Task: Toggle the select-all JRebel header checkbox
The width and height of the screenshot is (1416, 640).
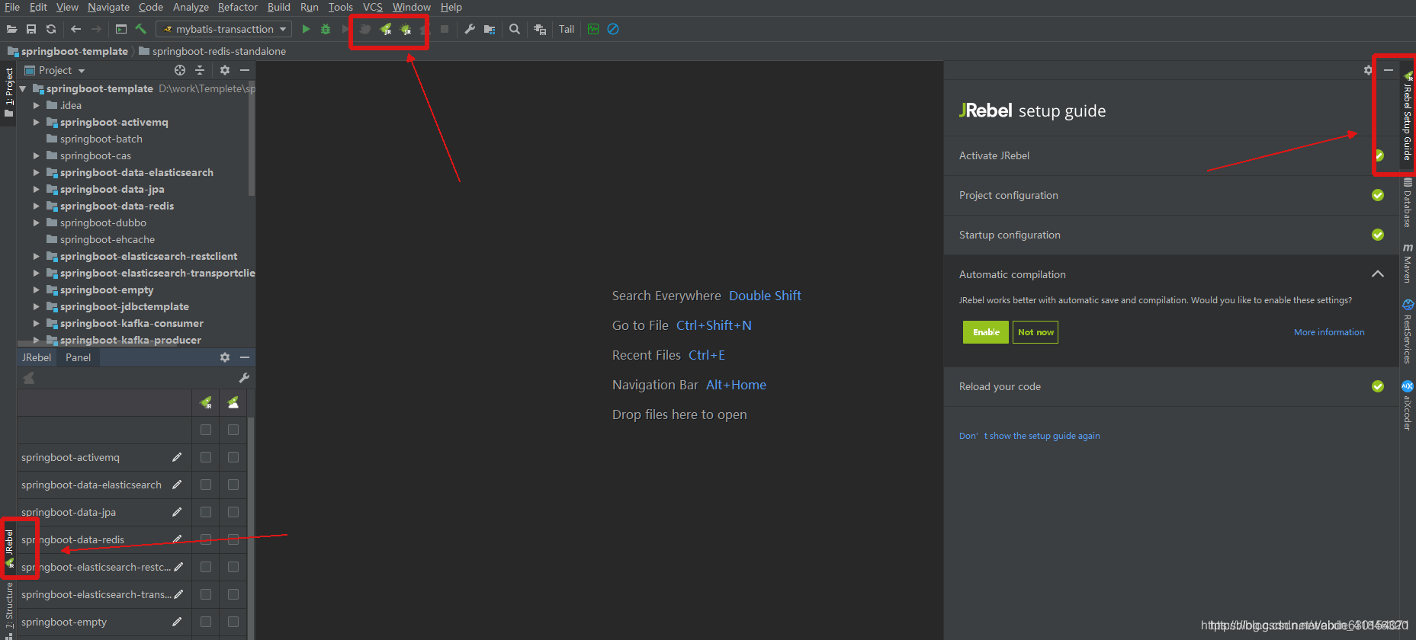Action: pyautogui.click(x=206, y=430)
